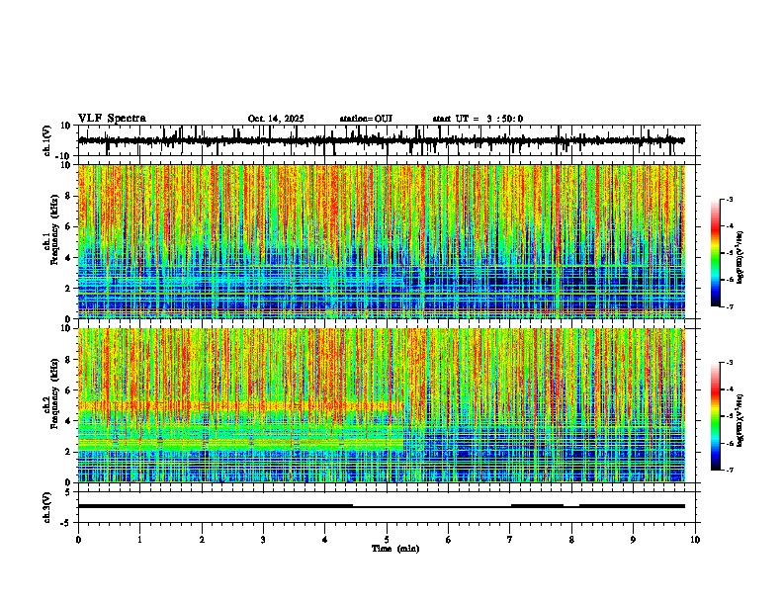Click the thick black ch.3 trace line
783x605 pixels.
pyautogui.click(x=382, y=506)
